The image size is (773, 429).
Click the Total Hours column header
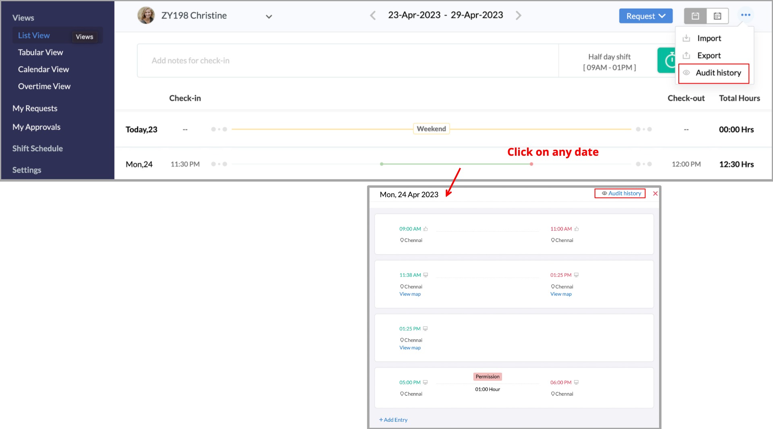pyautogui.click(x=740, y=98)
